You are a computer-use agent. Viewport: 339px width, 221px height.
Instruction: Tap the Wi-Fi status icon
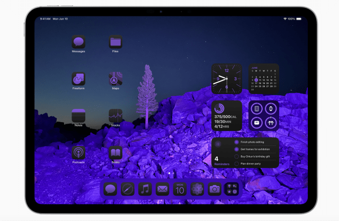click(x=285, y=19)
